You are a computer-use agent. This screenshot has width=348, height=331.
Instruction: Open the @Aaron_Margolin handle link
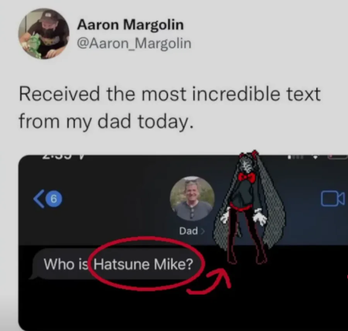point(134,44)
